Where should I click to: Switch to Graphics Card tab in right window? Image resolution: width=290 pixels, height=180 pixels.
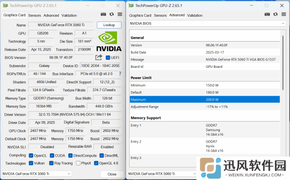pyautogui.click(x=140, y=15)
